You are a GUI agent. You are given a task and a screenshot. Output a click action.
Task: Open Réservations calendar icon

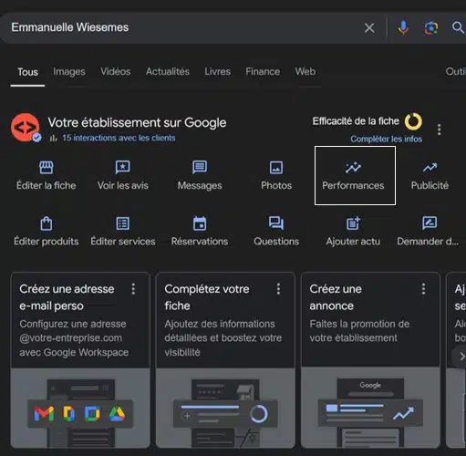click(x=200, y=223)
